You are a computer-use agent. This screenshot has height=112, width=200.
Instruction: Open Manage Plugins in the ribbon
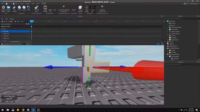click(3, 9)
